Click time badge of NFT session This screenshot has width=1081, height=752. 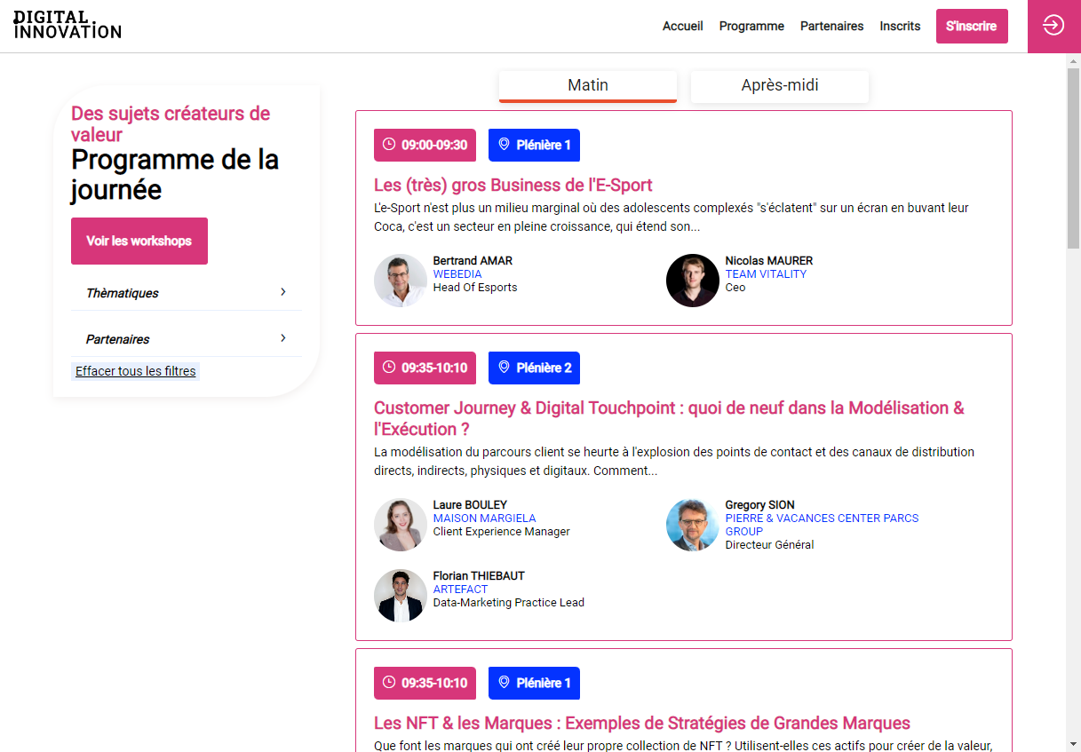coord(425,684)
